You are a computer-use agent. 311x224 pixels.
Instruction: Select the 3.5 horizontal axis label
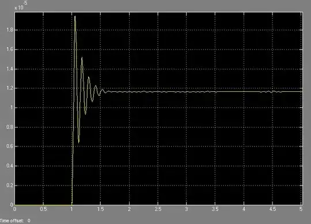[x=215, y=209]
